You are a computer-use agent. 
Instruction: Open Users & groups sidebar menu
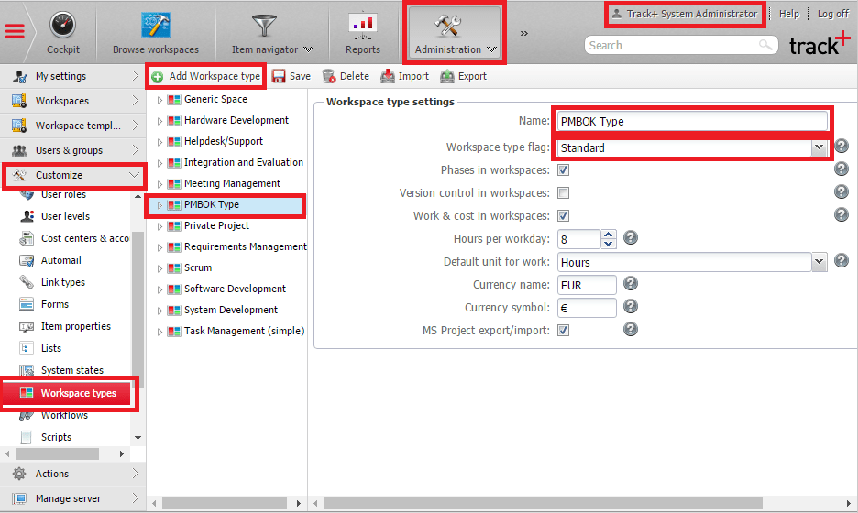pyautogui.click(x=73, y=150)
